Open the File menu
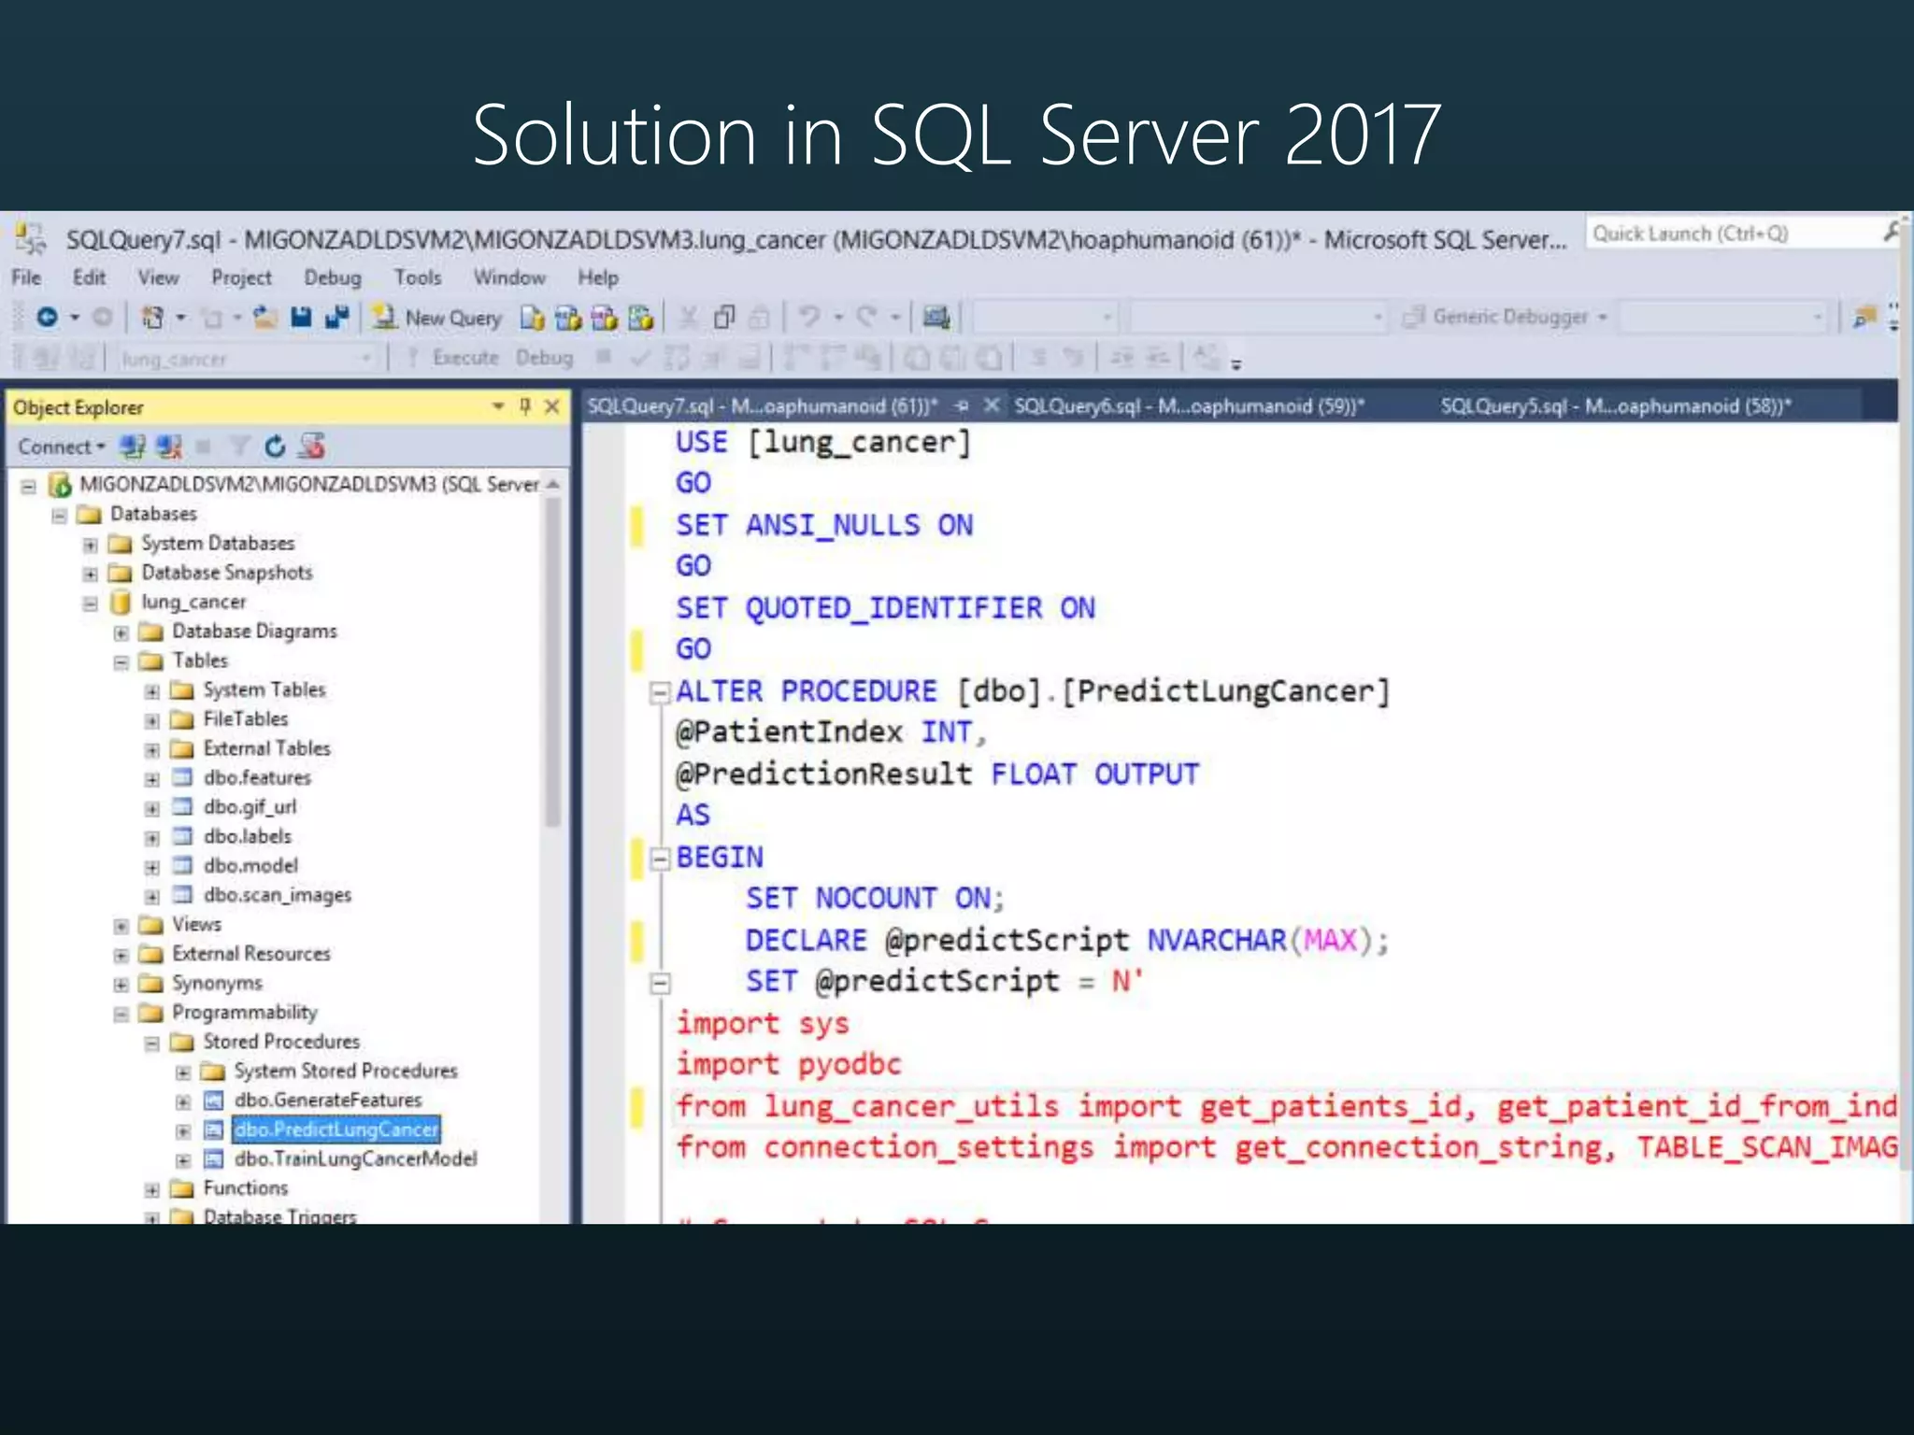This screenshot has width=1914, height=1435. tap(26, 277)
